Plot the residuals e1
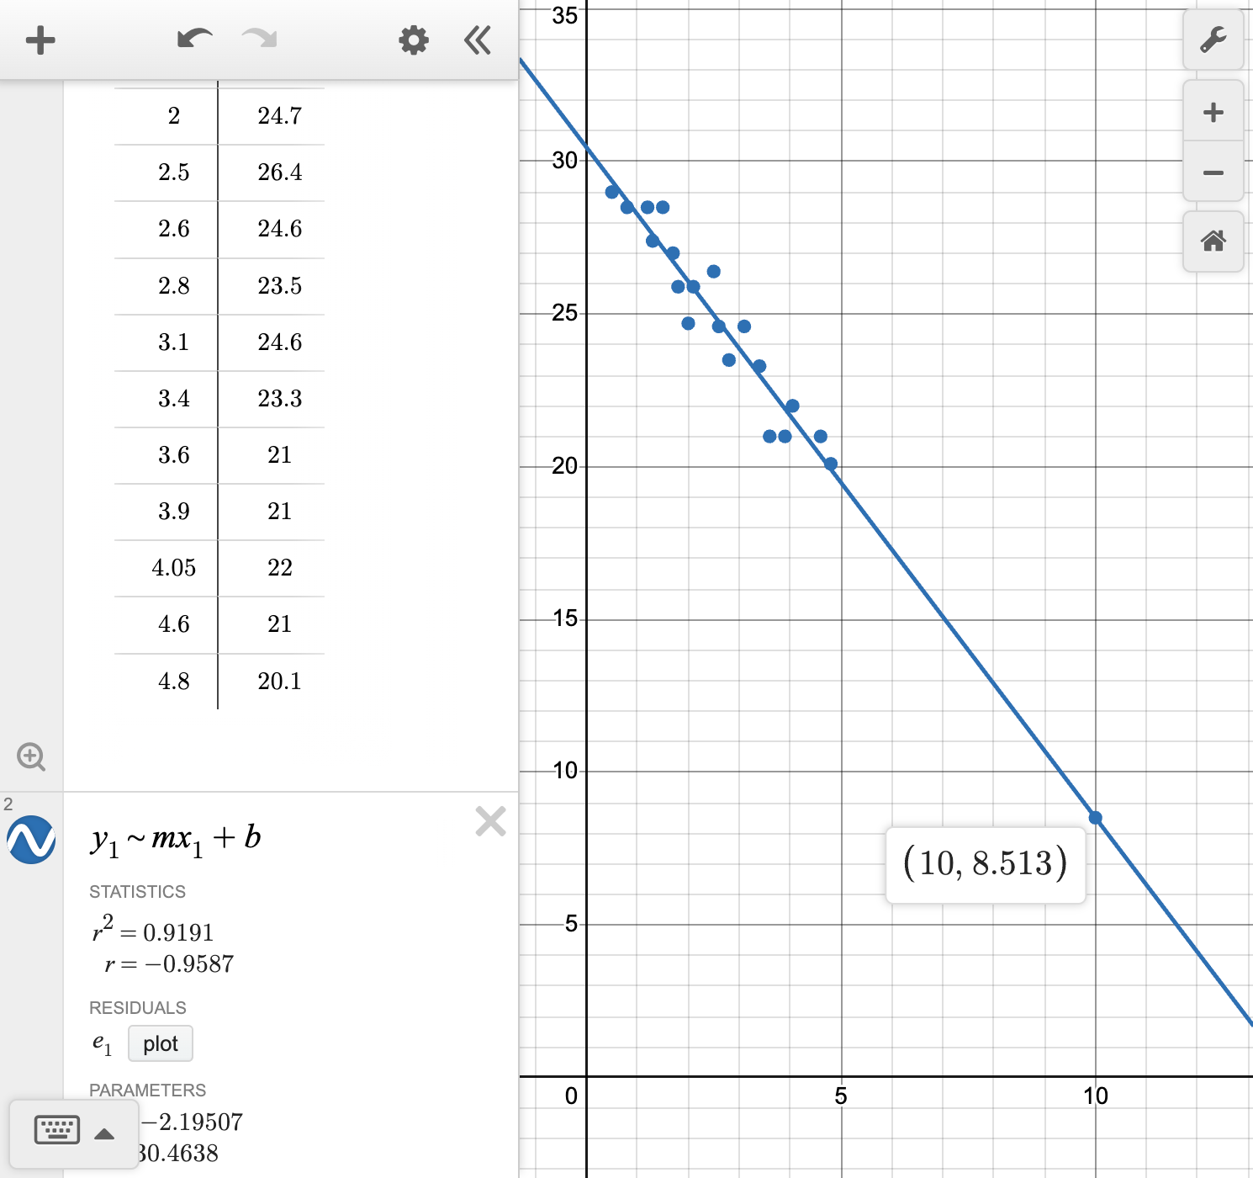The height and width of the screenshot is (1178, 1253). coord(160,1043)
